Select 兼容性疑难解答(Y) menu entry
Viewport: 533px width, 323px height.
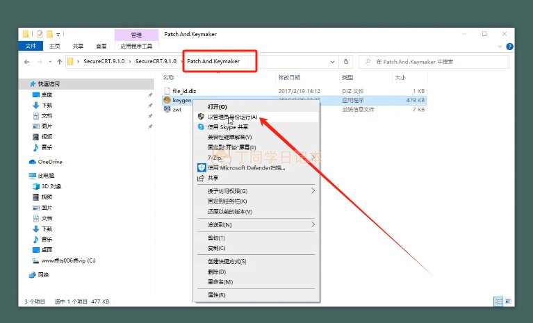(256, 138)
